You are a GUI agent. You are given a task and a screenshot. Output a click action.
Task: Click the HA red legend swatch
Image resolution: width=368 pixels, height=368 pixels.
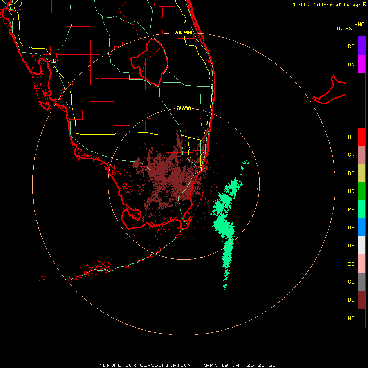pos(361,137)
